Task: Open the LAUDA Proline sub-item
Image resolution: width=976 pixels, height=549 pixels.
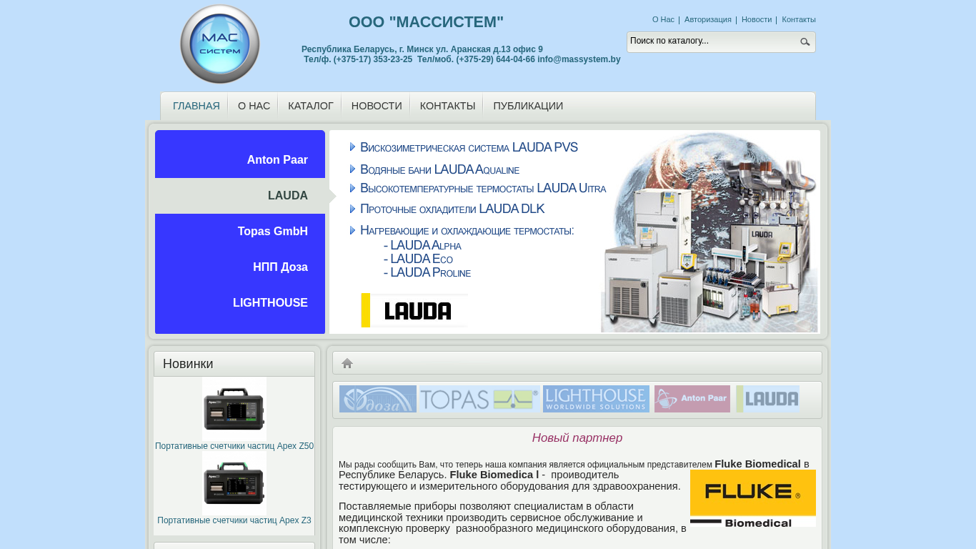Action: pos(427,272)
